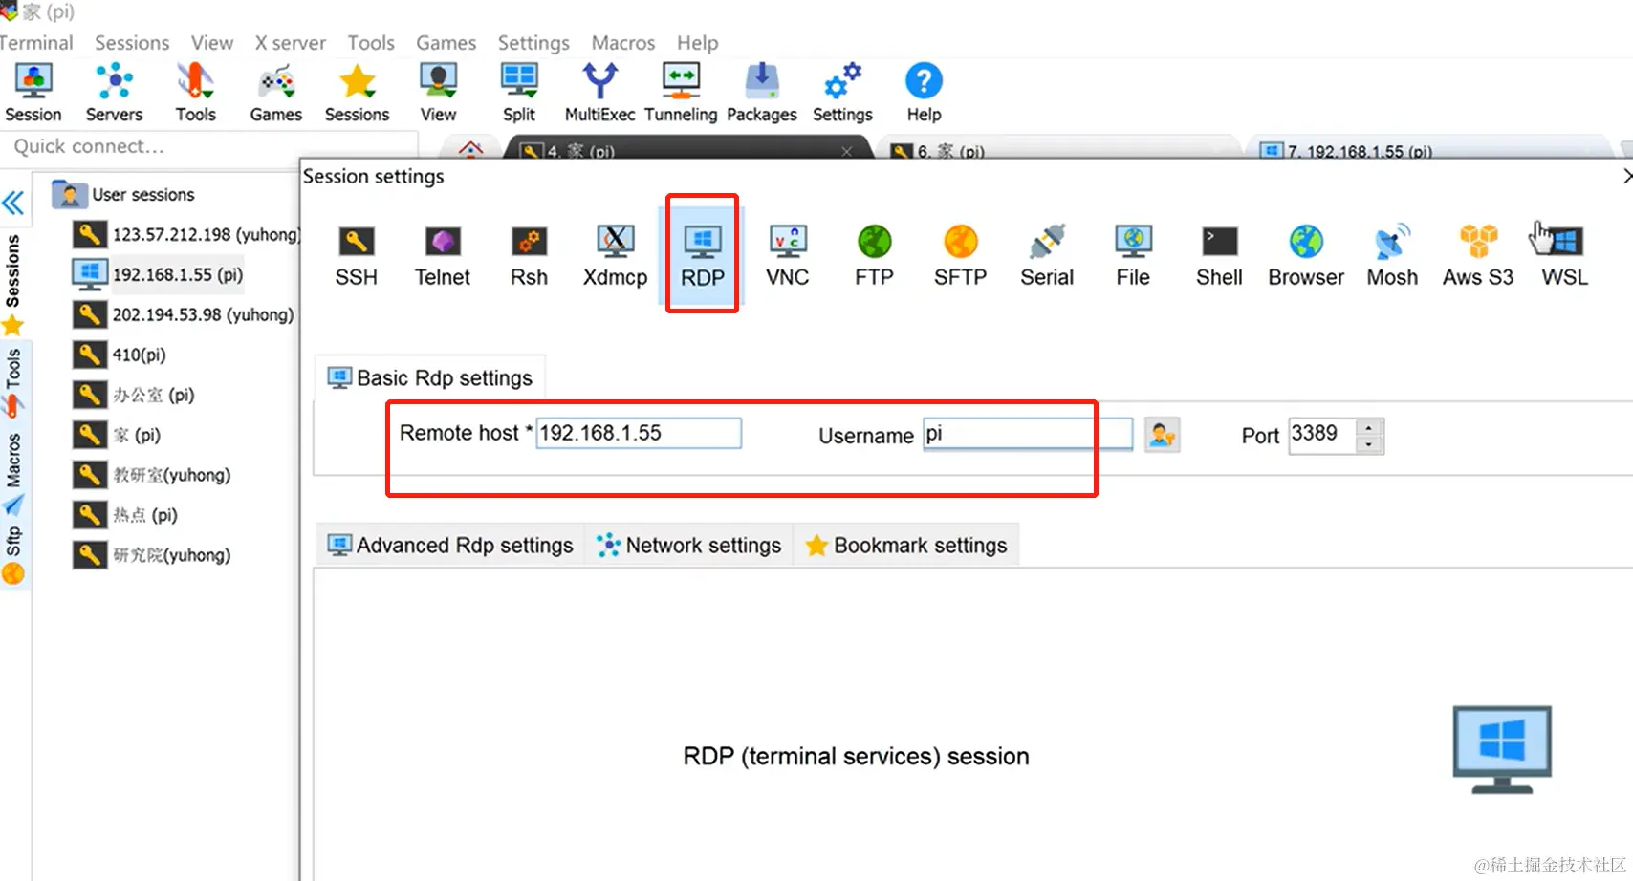Open the Settings gears toolbar icon
Screen dimensions: 1633x881
pos(842,93)
